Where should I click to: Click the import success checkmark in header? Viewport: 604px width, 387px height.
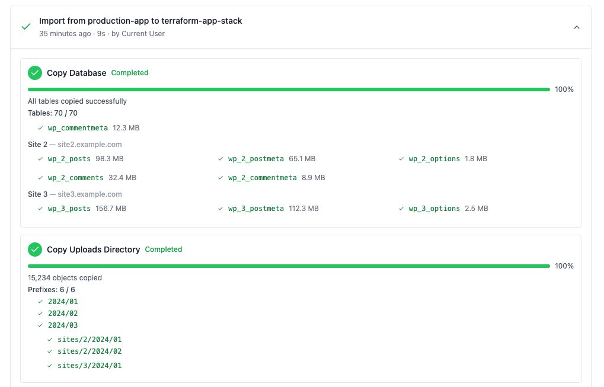[26, 27]
